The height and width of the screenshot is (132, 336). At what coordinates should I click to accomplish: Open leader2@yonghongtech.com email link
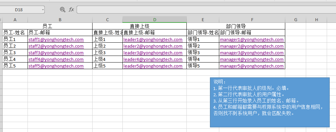(153, 46)
